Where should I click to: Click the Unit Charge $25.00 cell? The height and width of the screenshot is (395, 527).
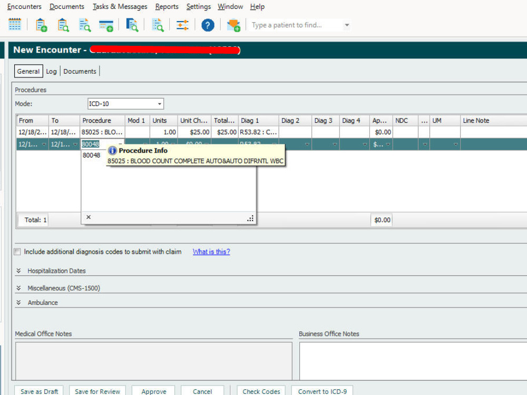194,132
